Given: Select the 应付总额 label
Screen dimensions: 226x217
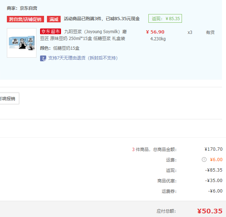Looking at the screenshot, I should [166, 211].
